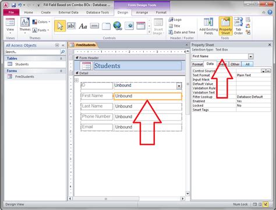Open the Colors theme dropdown
The image size is (276, 210).
[41, 22]
